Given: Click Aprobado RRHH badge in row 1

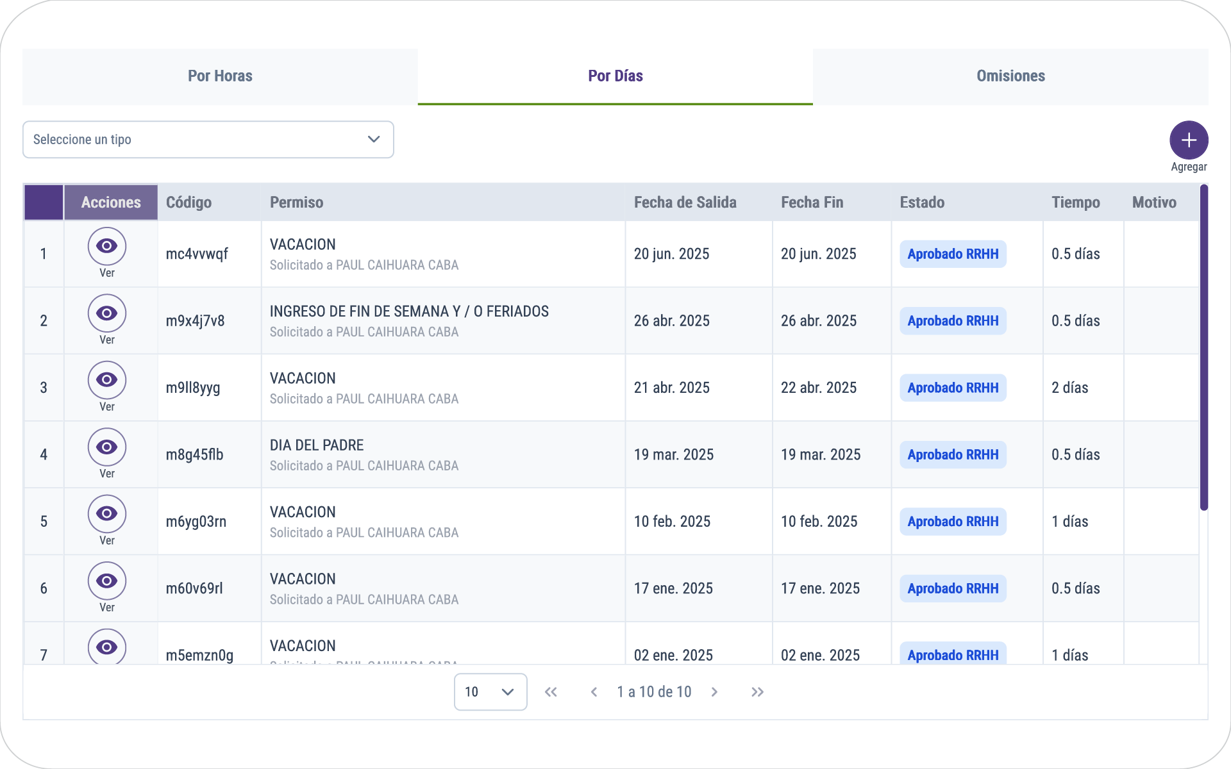Looking at the screenshot, I should click(953, 254).
